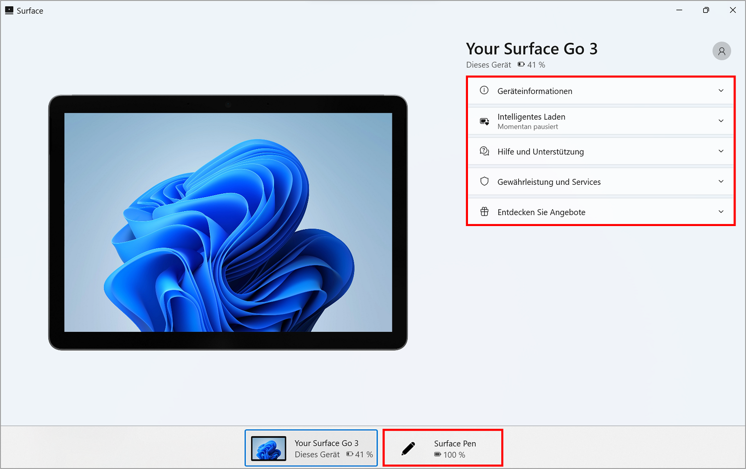This screenshot has height=469, width=746.
Task: Click the large Surface Go 3 device image
Action: coord(228,223)
